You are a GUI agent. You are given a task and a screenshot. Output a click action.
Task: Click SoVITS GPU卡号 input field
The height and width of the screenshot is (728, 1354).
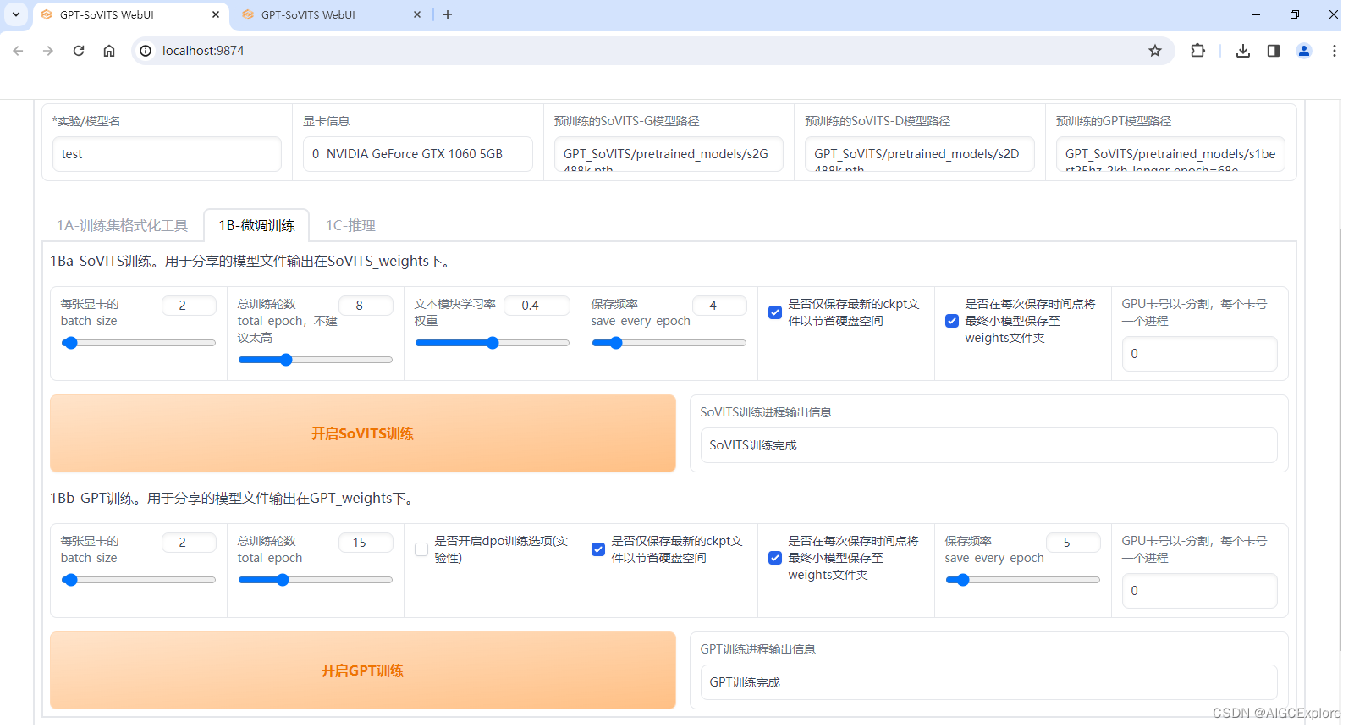1199,354
